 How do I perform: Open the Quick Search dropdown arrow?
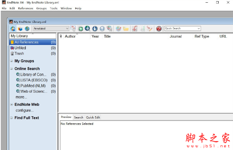coord(199,28)
